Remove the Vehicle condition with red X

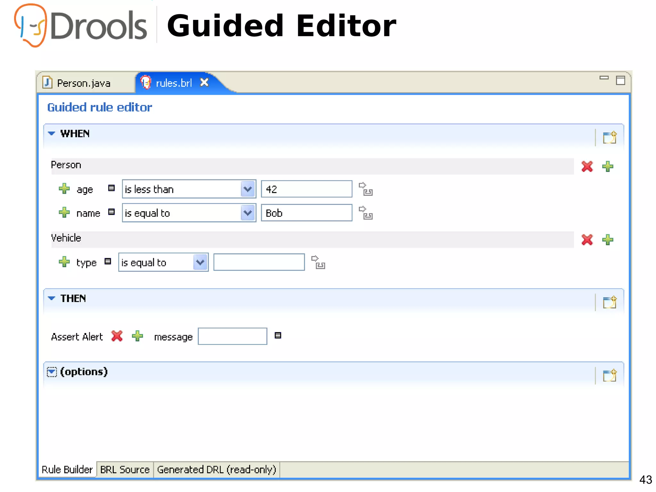pyautogui.click(x=587, y=239)
